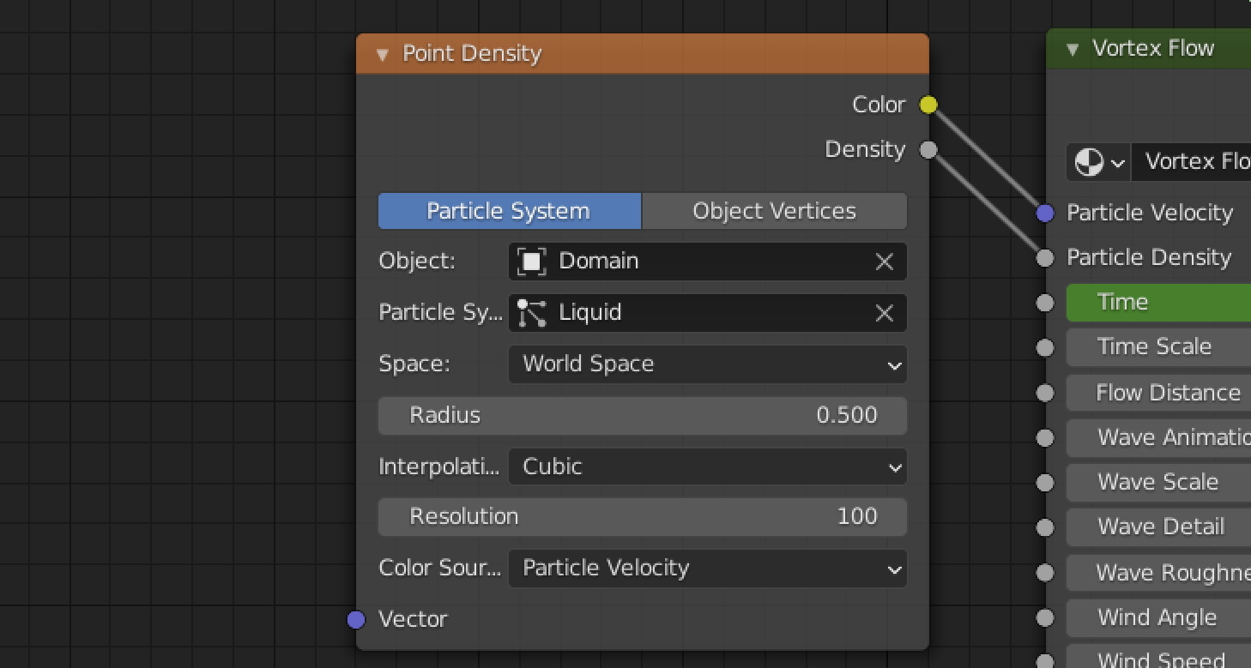Click the Resolution number field
This screenshot has height=668, width=1251.
pos(642,516)
